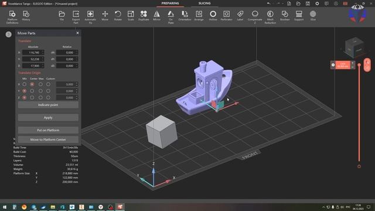The width and height of the screenshot is (375, 211).
Task: Click Put on Platform button
Action: (48, 130)
